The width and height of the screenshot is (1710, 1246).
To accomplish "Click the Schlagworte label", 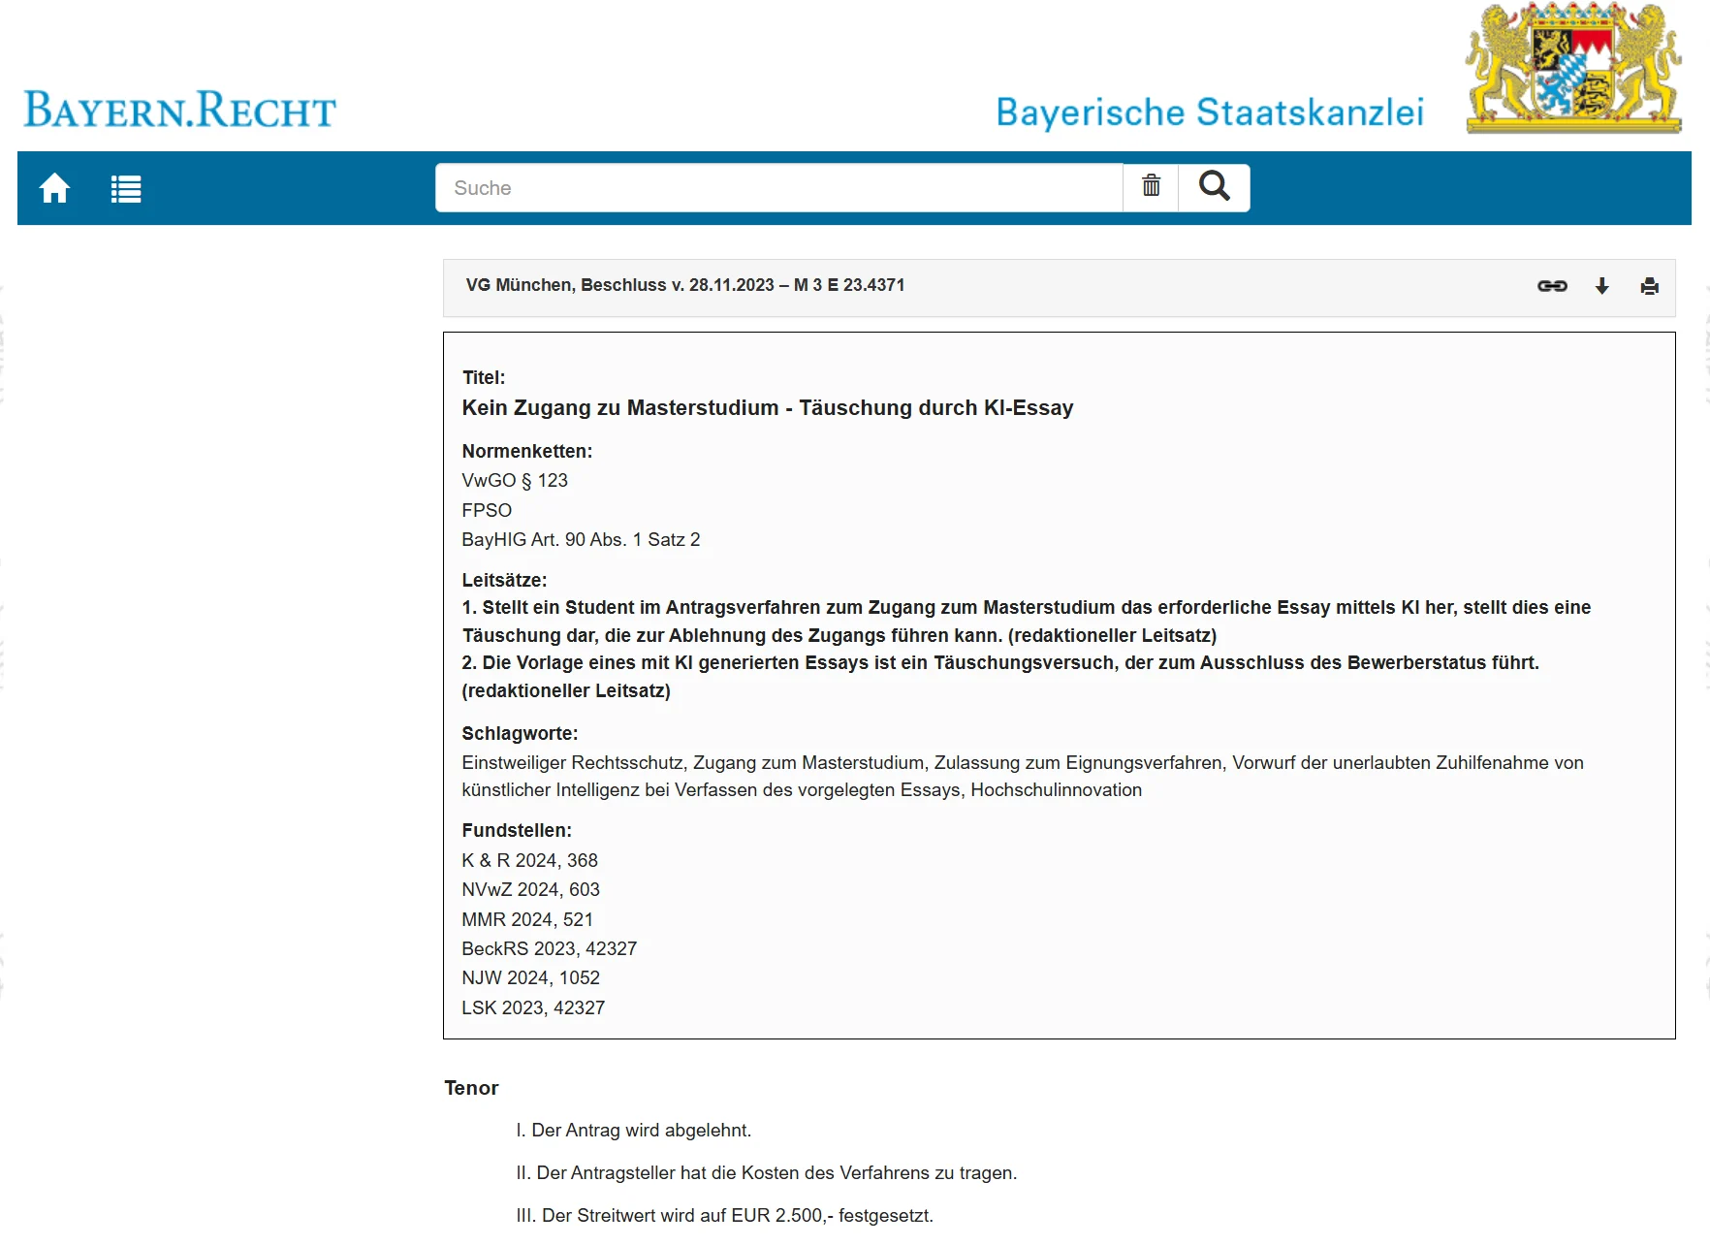I will click(520, 734).
